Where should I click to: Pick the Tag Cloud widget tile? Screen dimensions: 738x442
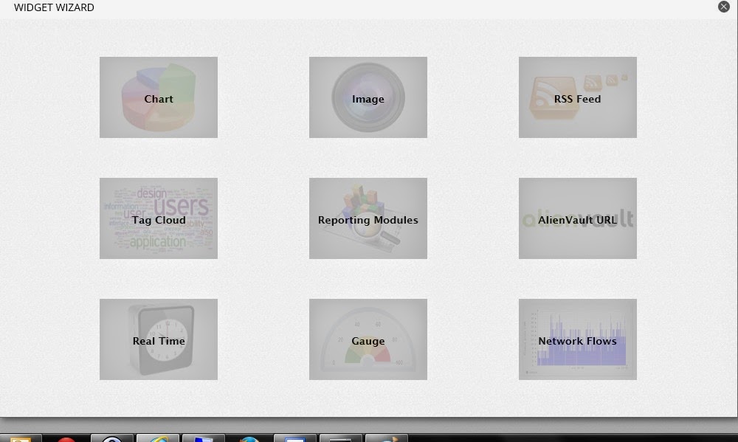(159, 218)
